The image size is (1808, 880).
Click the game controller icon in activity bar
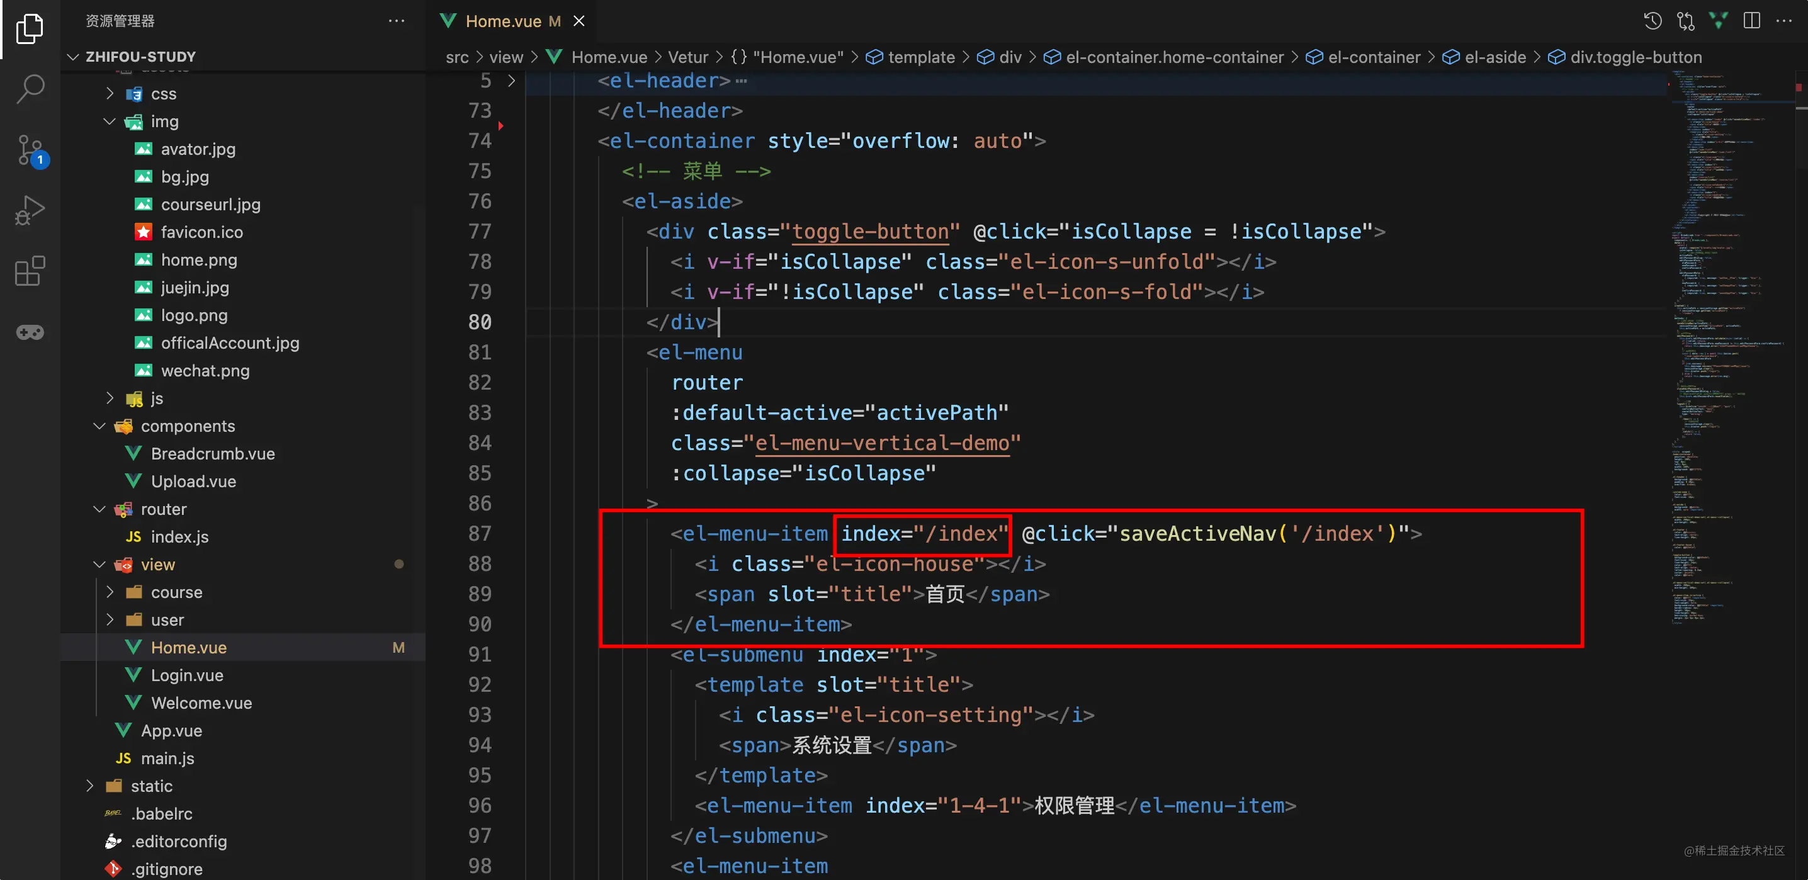tap(30, 332)
